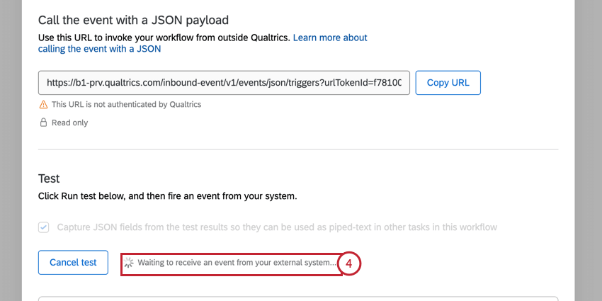The width and height of the screenshot is (602, 301).
Task: Click the loading spinner icon
Action: (x=129, y=263)
